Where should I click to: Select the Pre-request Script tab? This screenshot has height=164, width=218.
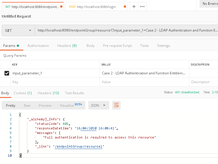[x=117, y=46]
